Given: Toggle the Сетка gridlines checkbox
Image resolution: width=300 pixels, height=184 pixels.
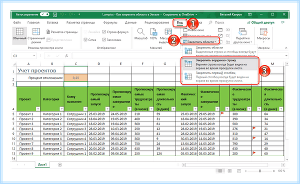Looking at the screenshot, I should click(85, 40).
